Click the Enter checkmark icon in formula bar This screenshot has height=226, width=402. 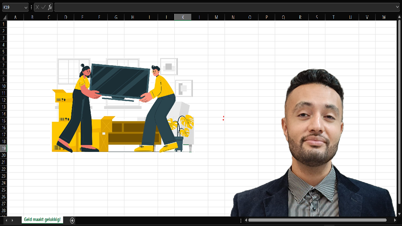pos(43,7)
